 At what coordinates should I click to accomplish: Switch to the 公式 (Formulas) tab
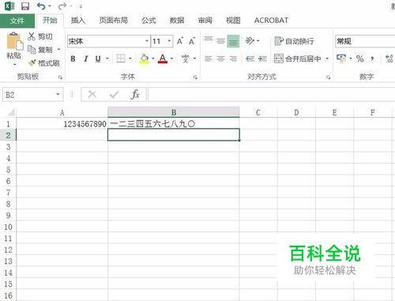[x=149, y=21]
